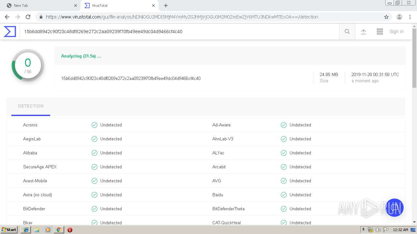417x234 pixels.
Task: Open the Windows Start menu
Action: (x=9, y=229)
